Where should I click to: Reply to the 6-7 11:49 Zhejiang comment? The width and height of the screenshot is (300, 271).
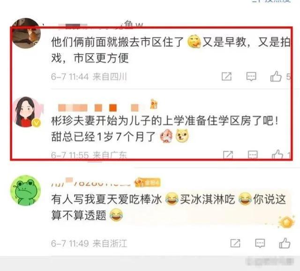click(260, 243)
